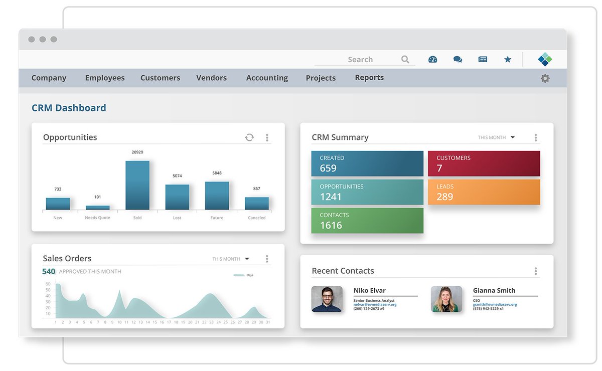Open Gianna Smith's profile photo
Image resolution: width=602 pixels, height=371 pixels.
point(446,299)
